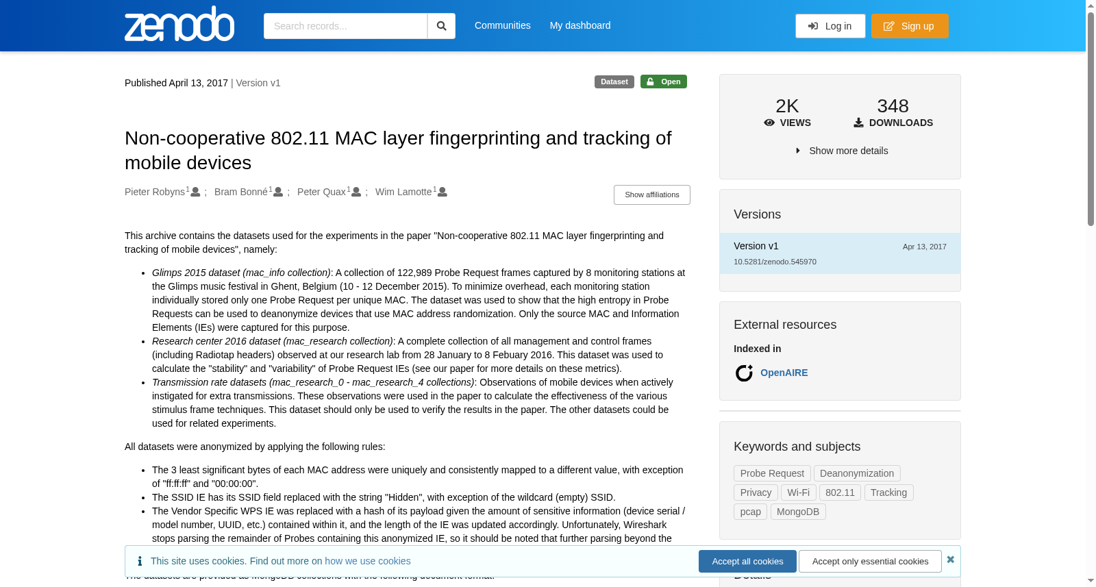Image resolution: width=1096 pixels, height=587 pixels.
Task: Click the orange Sign up button
Action: click(910, 26)
